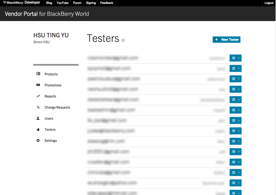This screenshot has width=276, height=195.
Task: Open actions dropdown for the rim.com tester
Action: click(236, 141)
